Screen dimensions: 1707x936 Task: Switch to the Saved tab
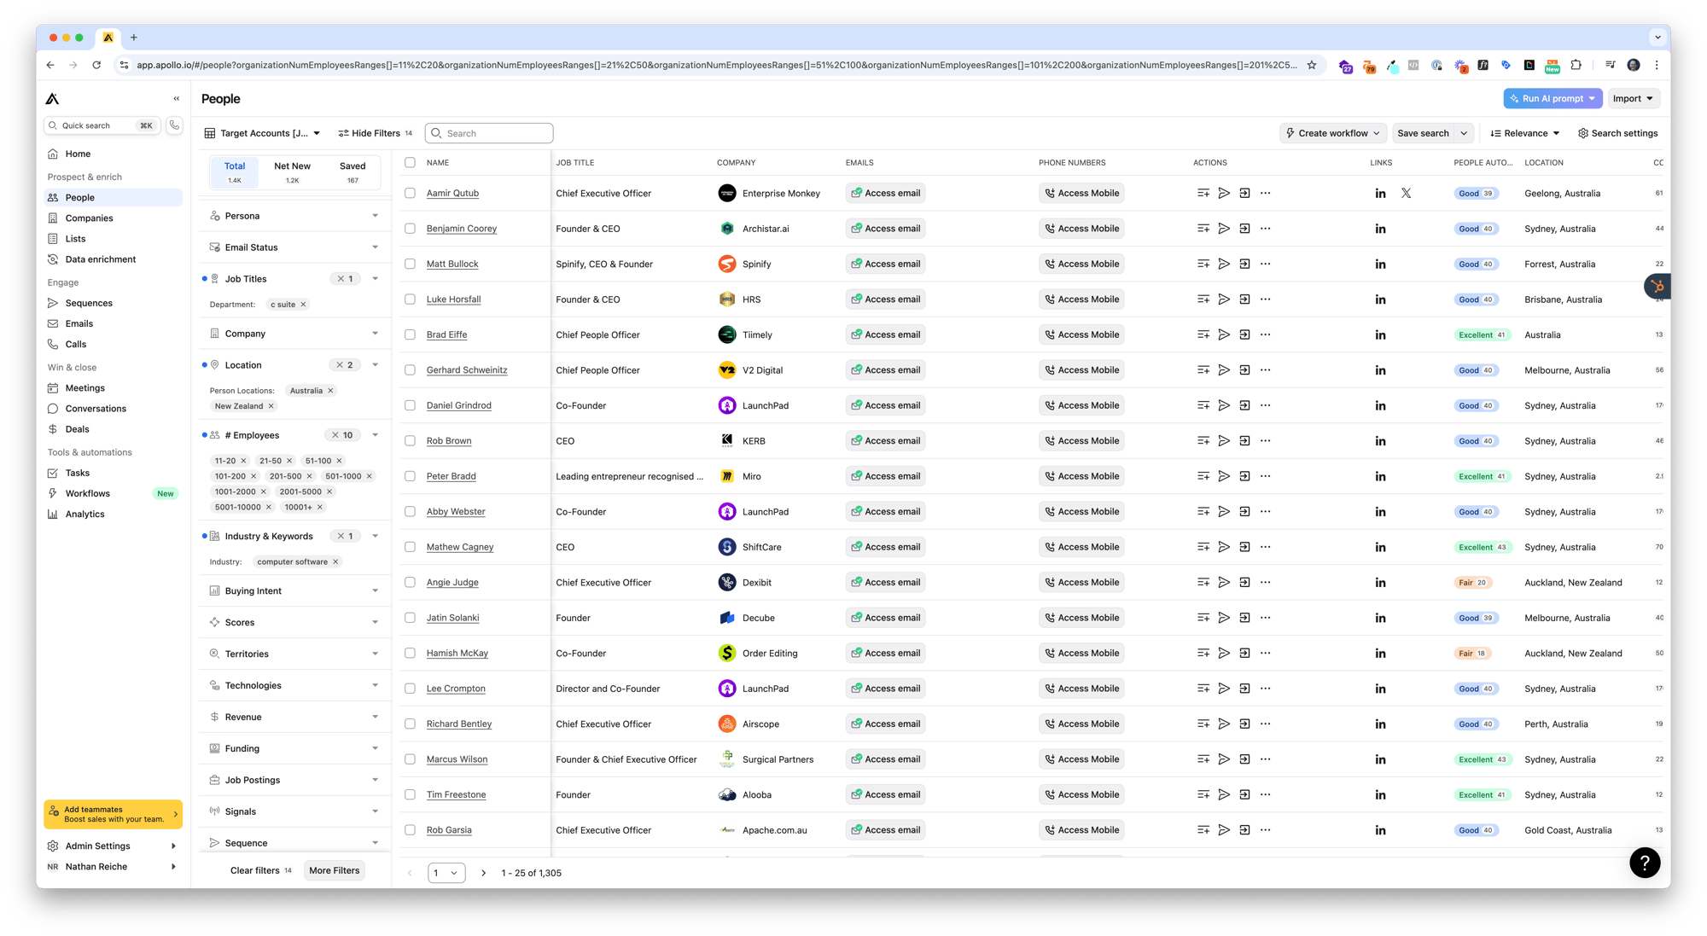tap(352, 172)
